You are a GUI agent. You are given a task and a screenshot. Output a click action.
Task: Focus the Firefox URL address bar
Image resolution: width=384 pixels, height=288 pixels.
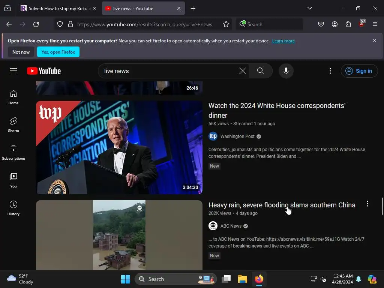144,24
